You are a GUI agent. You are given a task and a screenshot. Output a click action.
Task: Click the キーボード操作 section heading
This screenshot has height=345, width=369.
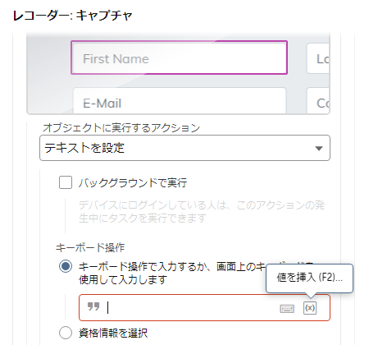tap(90, 247)
